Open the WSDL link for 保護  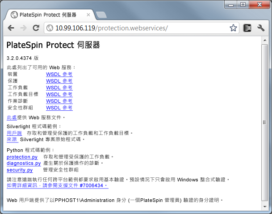pos(59,81)
